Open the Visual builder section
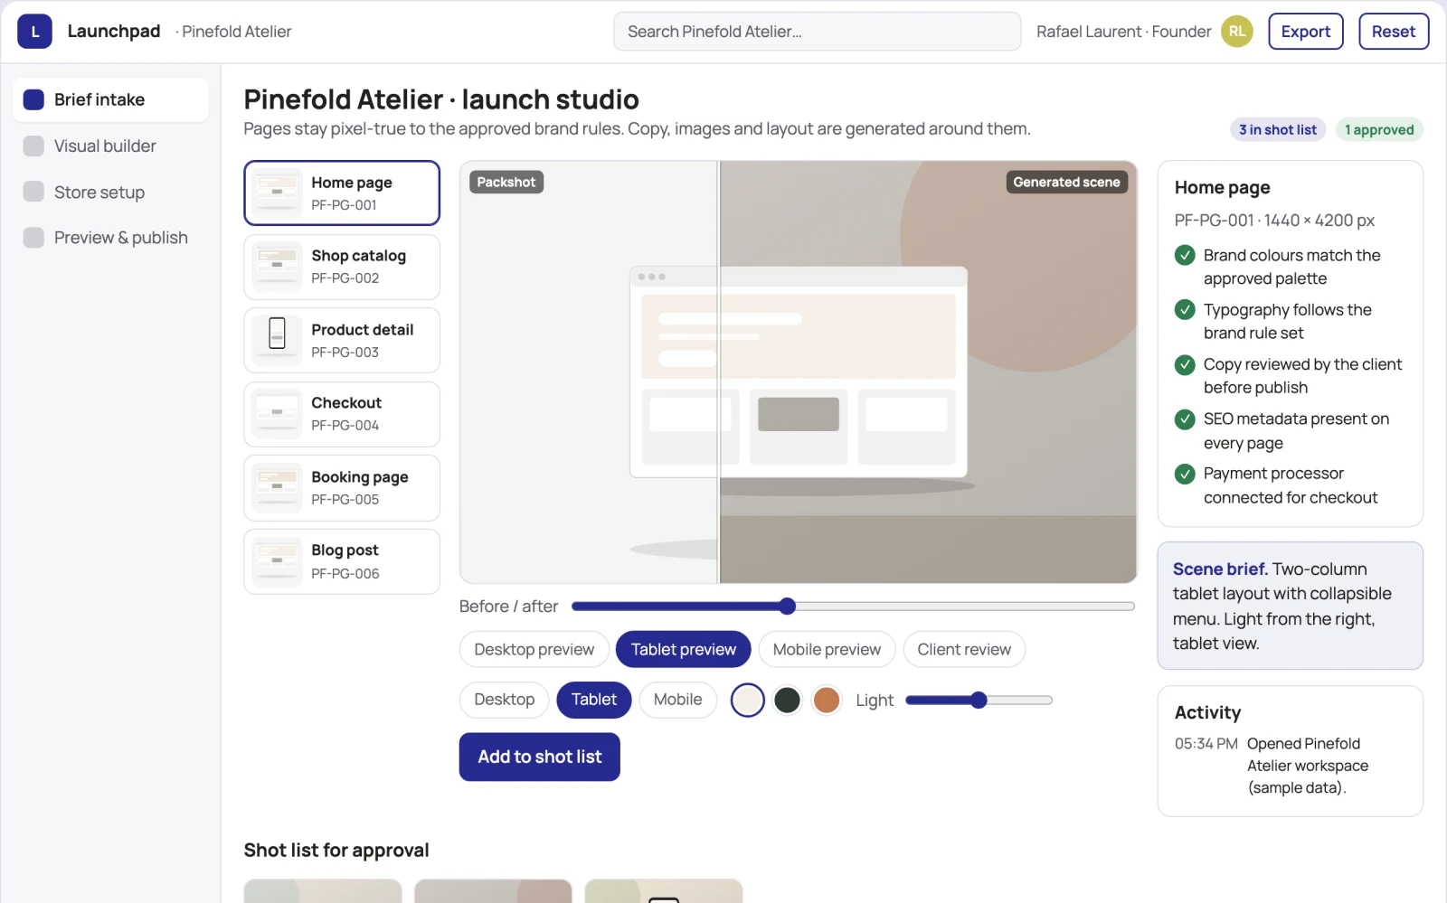1447x903 pixels. tap(111, 146)
